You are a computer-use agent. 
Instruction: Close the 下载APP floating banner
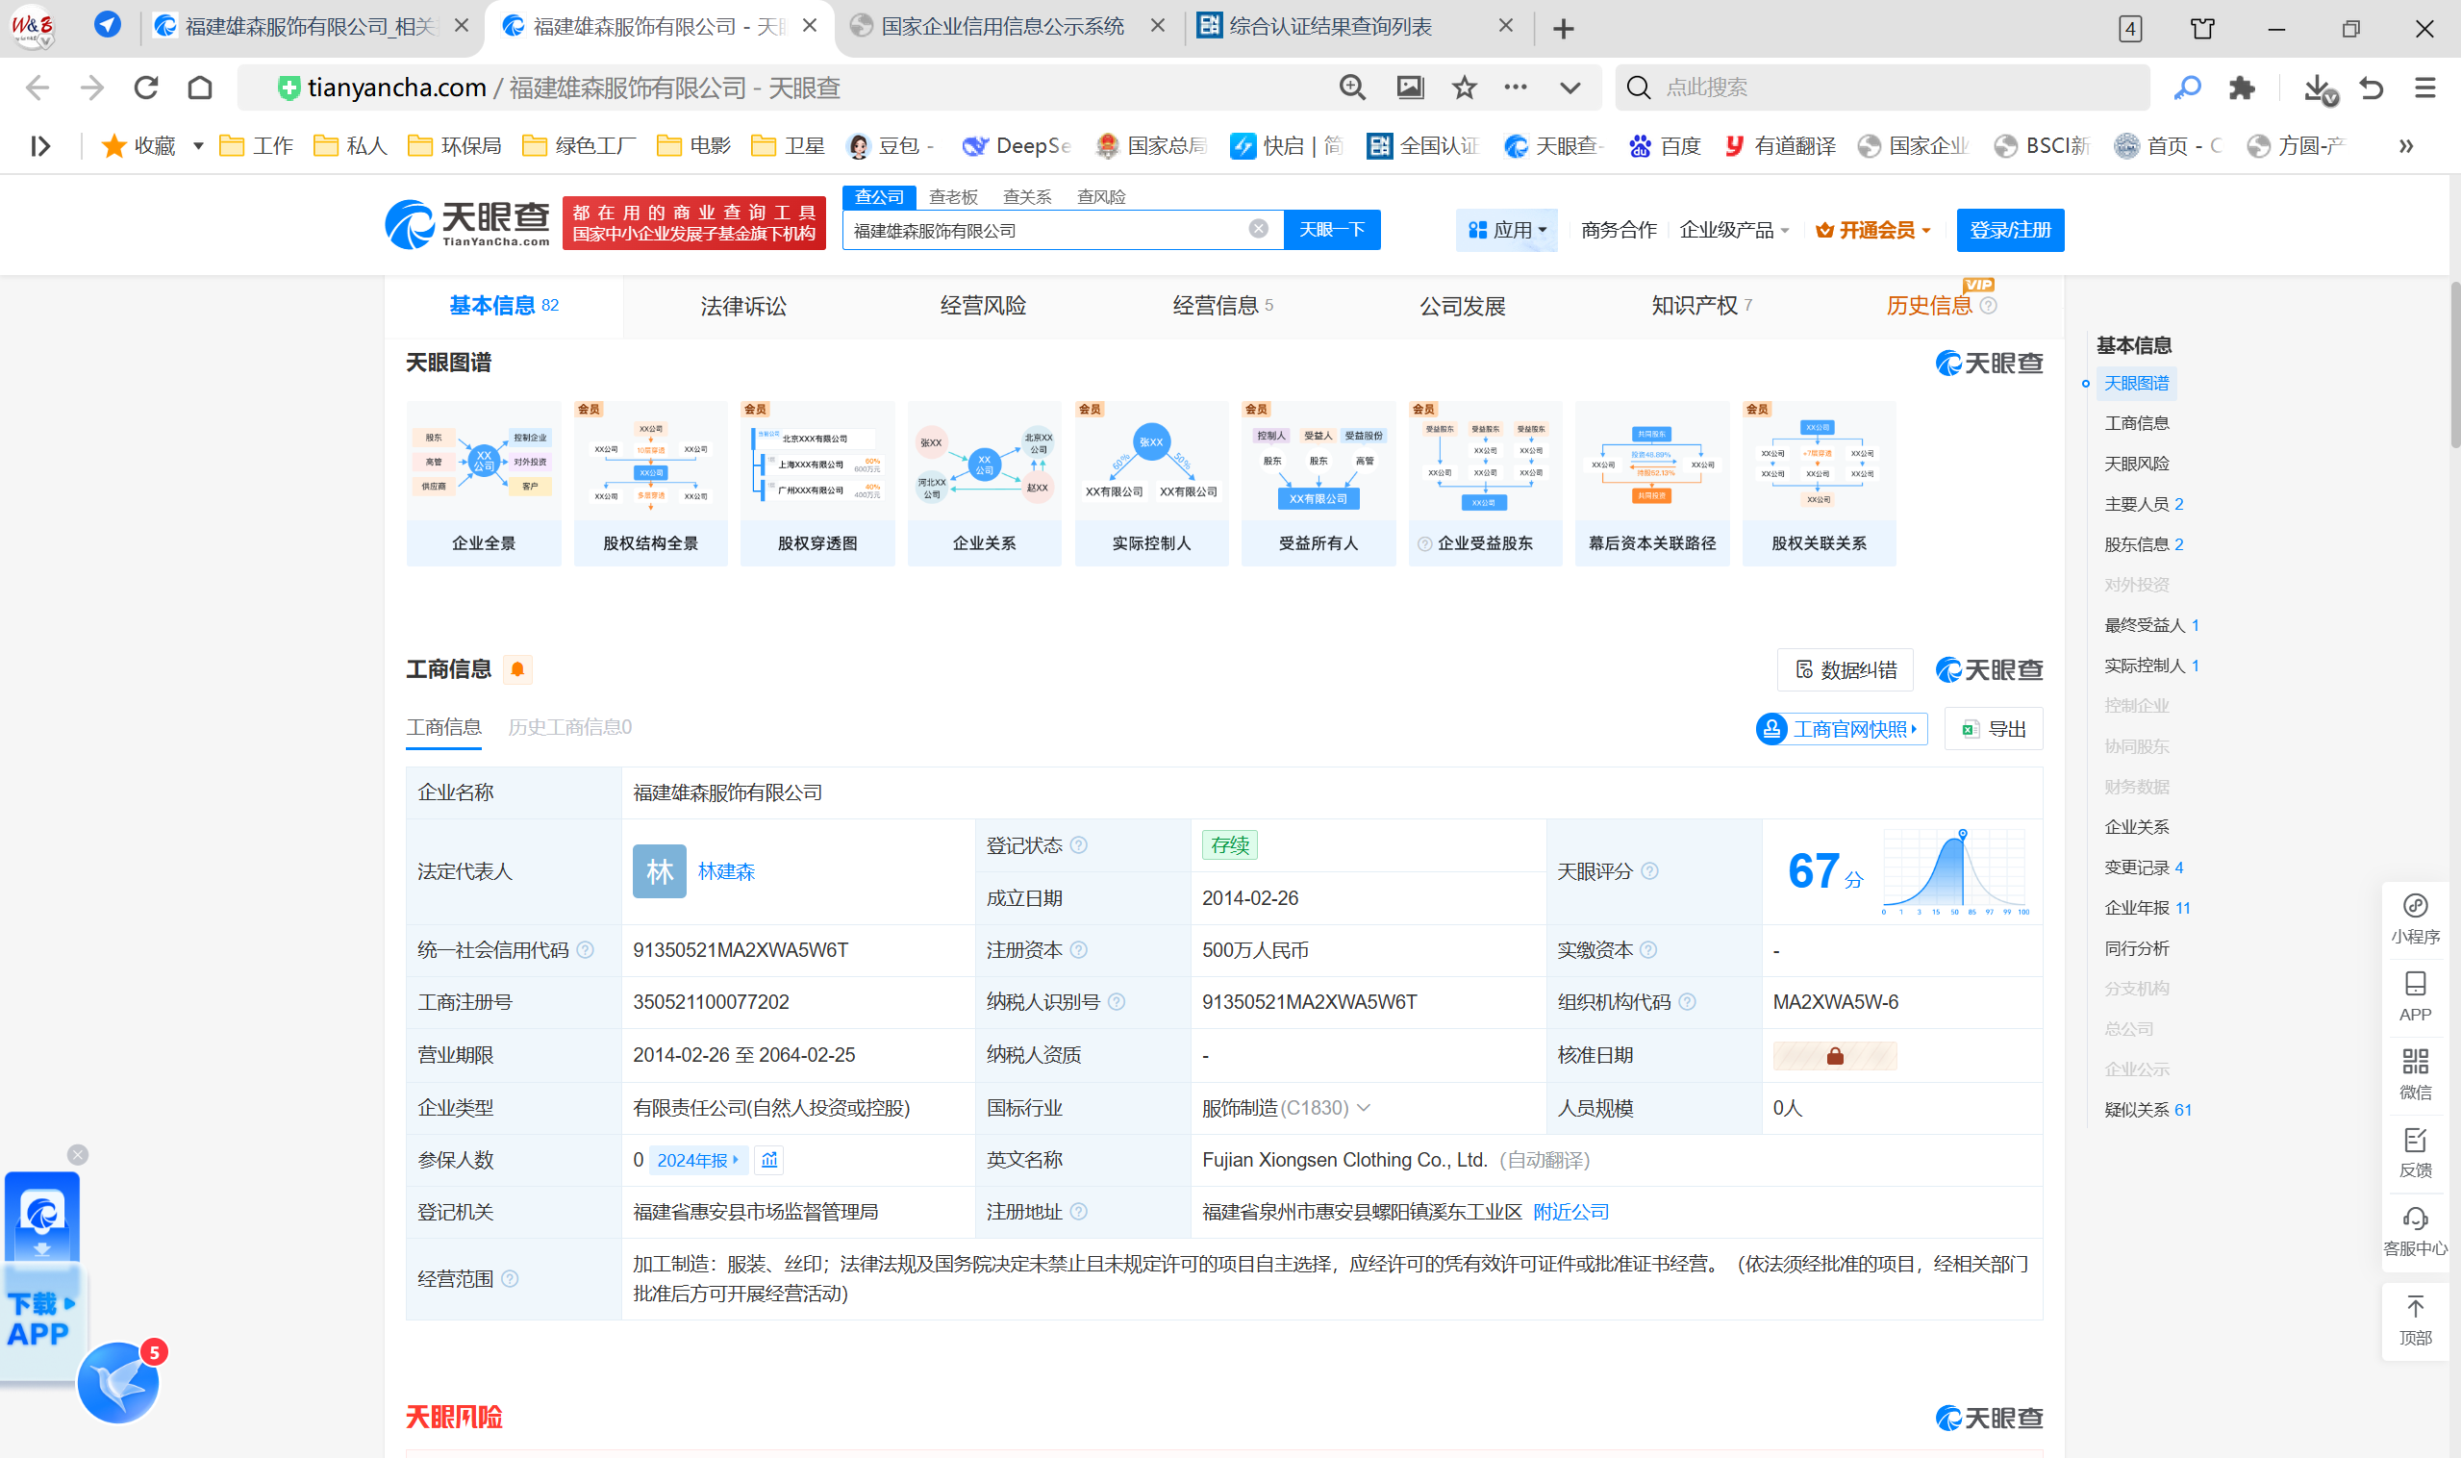point(78,1154)
